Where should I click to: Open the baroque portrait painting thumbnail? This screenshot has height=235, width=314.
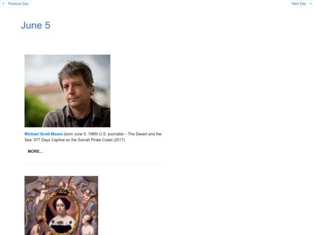pos(61,205)
